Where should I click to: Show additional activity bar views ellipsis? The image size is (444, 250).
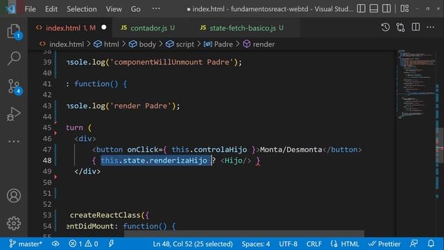[x=14, y=141]
